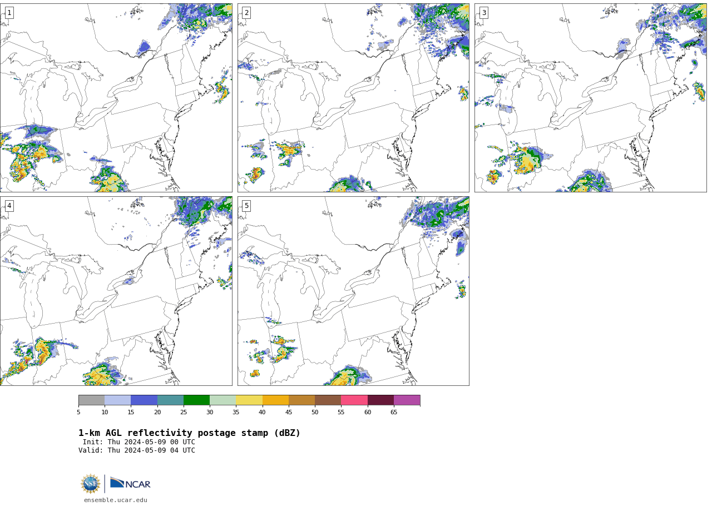Select the pink 55-60 dBZ swatch
Screen dimensions: 712x506
pos(354,400)
